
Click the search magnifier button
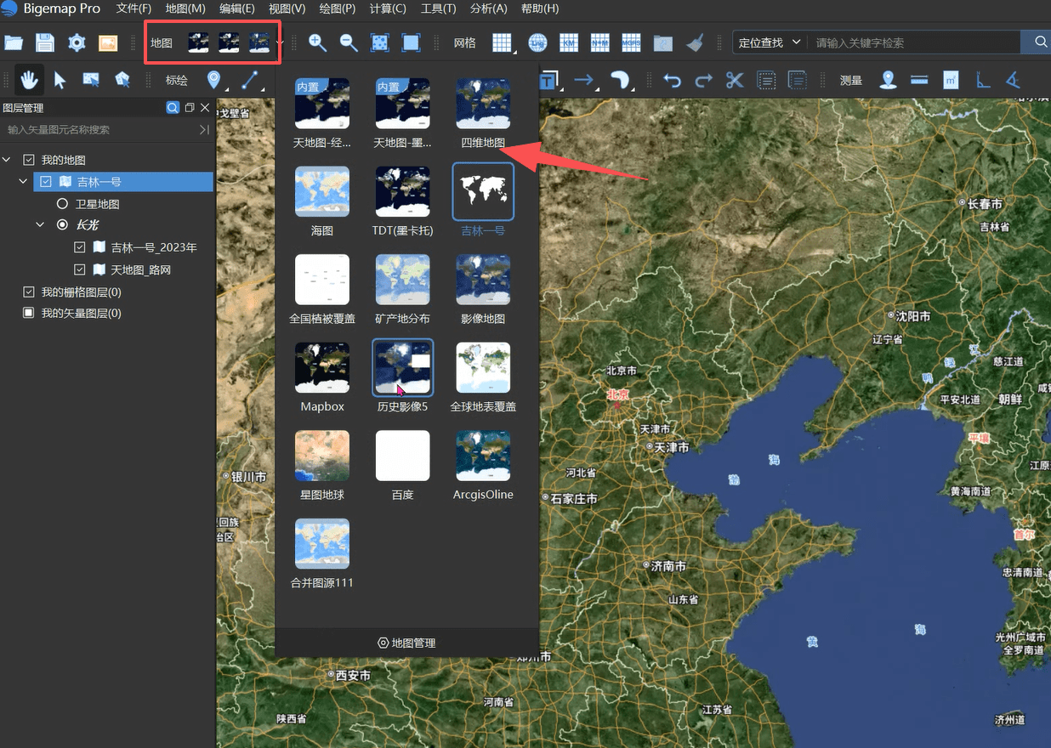tap(1040, 42)
